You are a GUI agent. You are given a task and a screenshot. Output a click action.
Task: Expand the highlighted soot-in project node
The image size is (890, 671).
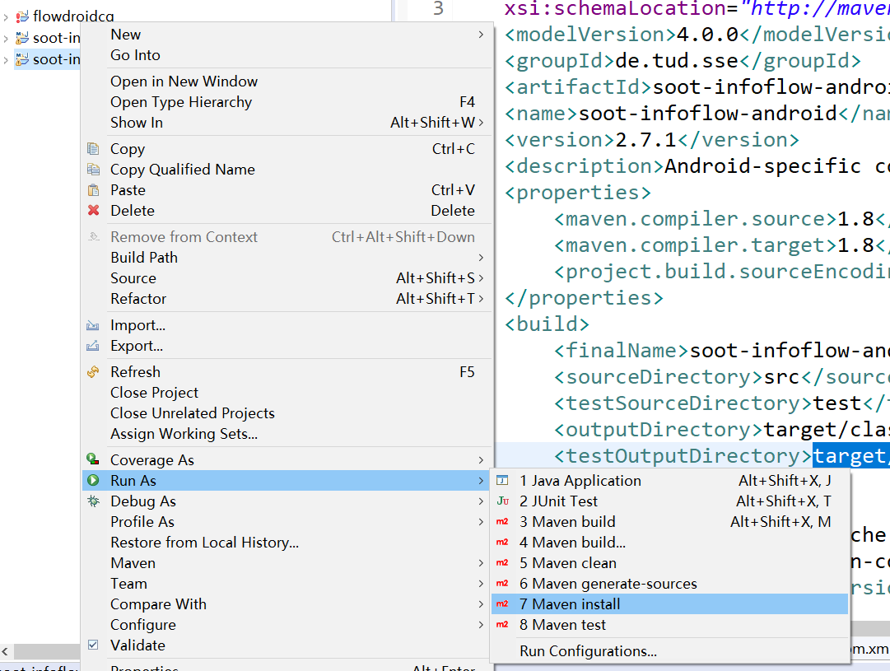pos(6,58)
